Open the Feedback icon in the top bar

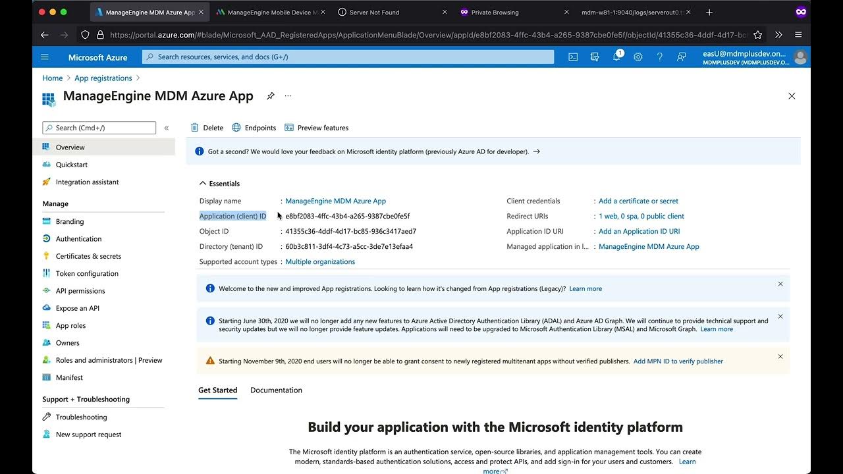(682, 57)
